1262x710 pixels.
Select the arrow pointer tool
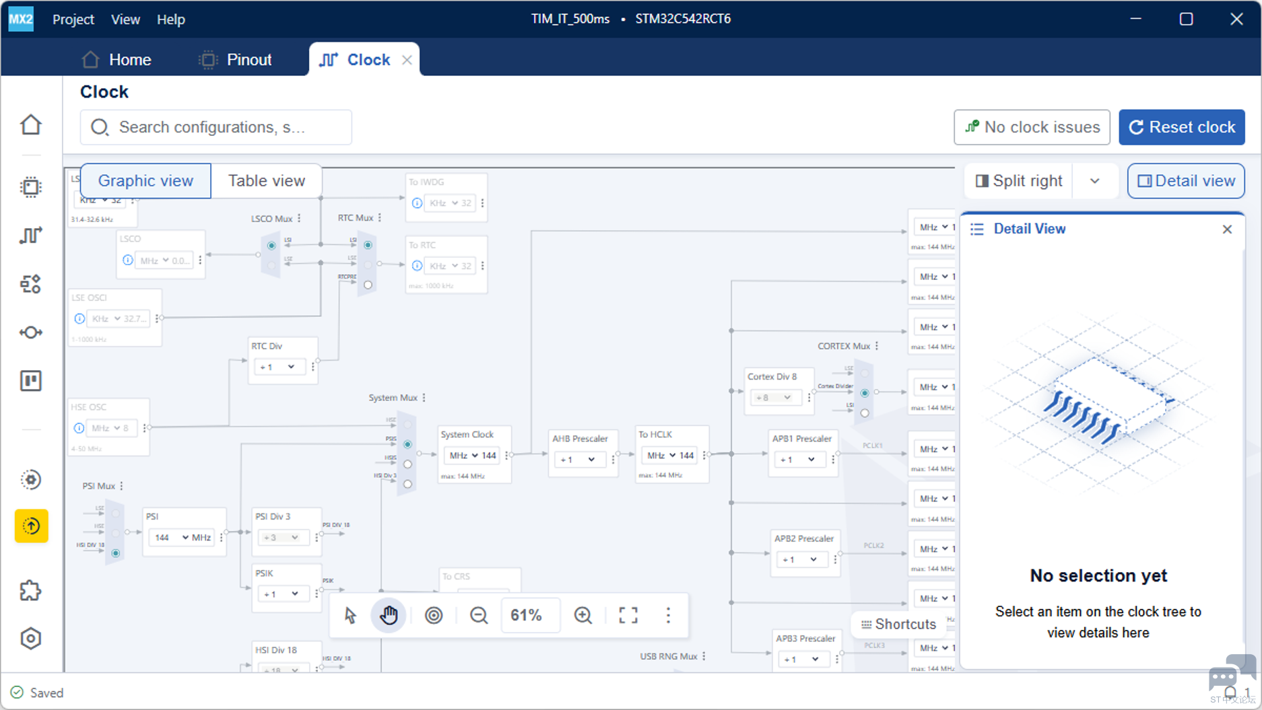pyautogui.click(x=350, y=615)
